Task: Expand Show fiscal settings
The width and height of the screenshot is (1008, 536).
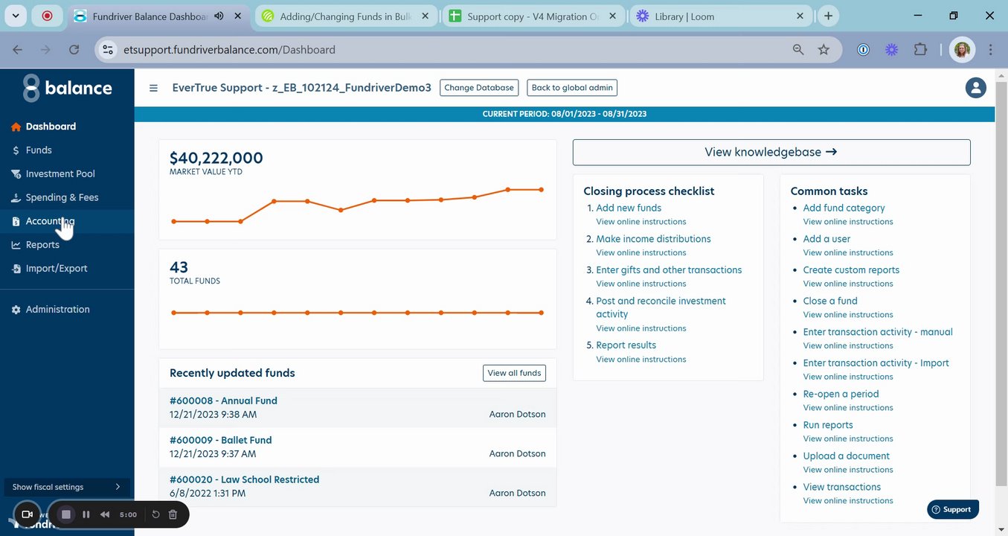Action: (67, 487)
